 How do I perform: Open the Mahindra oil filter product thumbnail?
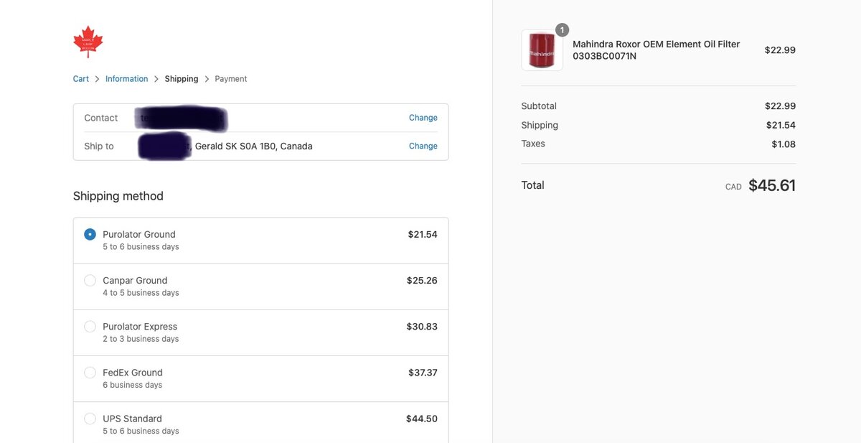(x=542, y=50)
